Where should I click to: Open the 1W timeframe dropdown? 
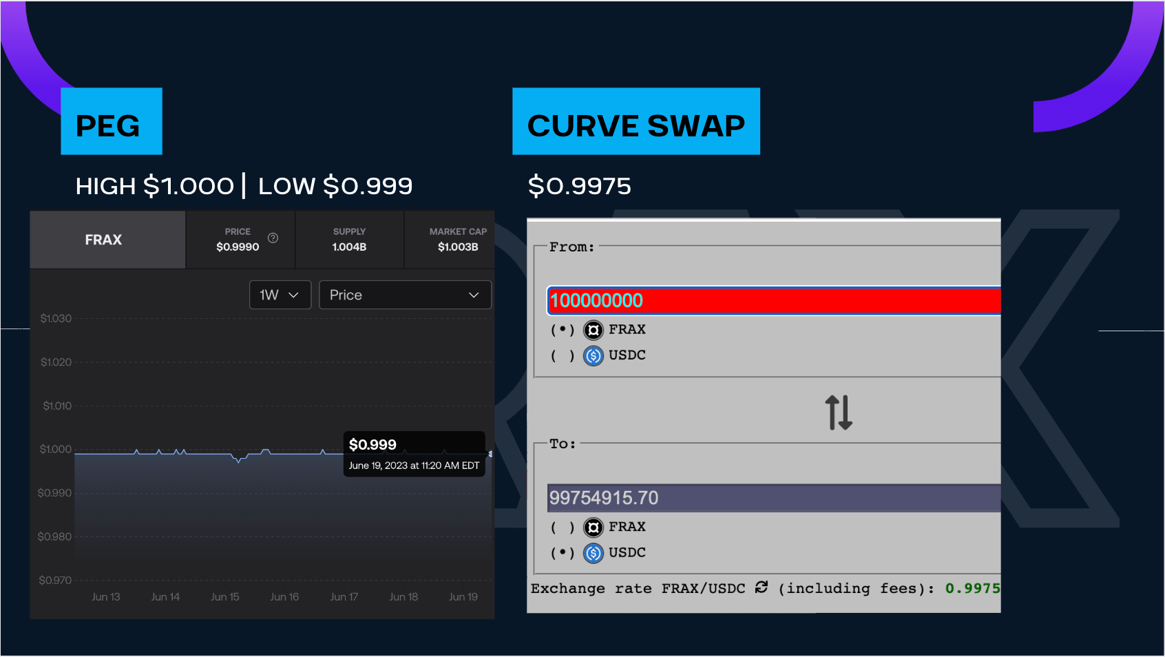[280, 295]
